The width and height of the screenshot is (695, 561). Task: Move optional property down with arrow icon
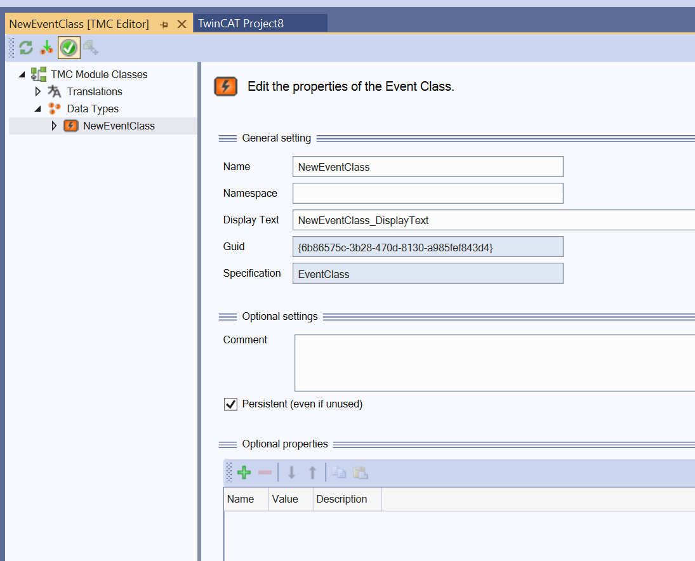(x=291, y=472)
